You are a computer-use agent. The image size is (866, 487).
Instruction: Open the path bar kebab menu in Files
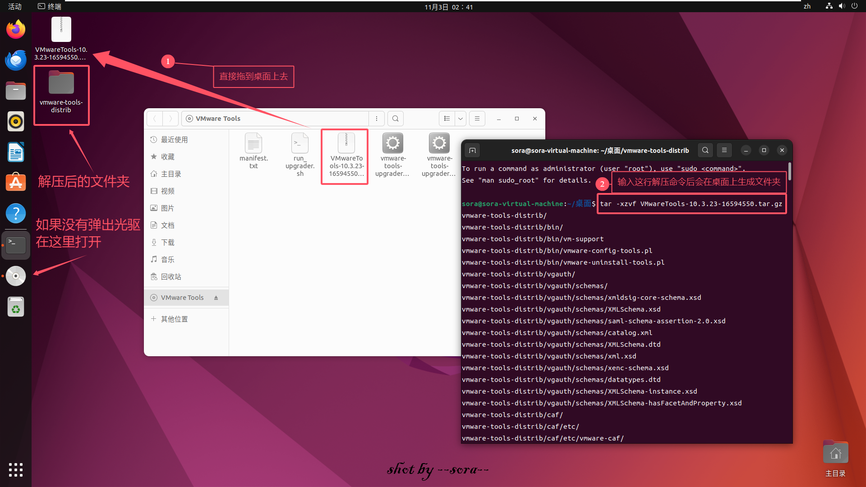[x=377, y=119]
